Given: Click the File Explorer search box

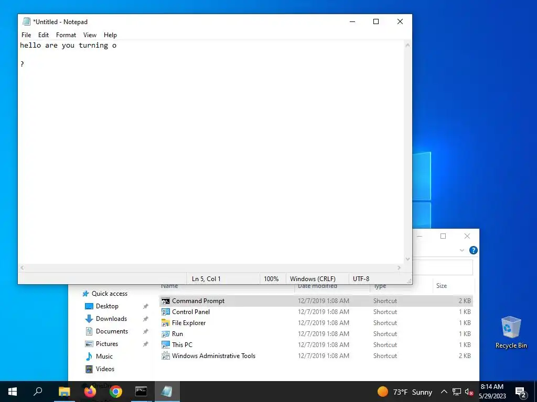Looking at the screenshot, I should point(443,267).
